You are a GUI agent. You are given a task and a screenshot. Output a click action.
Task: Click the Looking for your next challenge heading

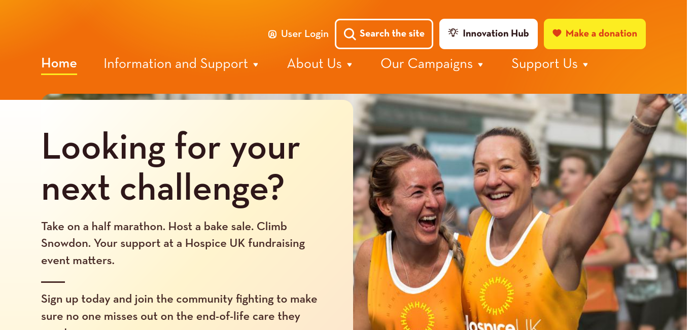click(x=170, y=167)
